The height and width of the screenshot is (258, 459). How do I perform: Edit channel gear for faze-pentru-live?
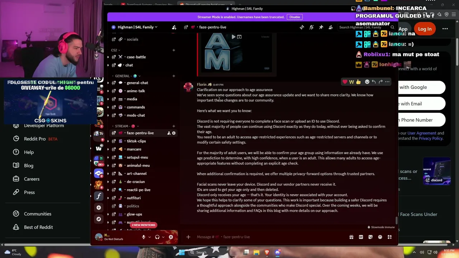tap(174, 133)
